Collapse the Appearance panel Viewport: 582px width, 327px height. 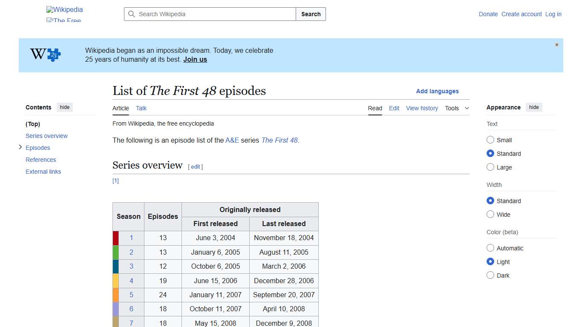pos(534,107)
